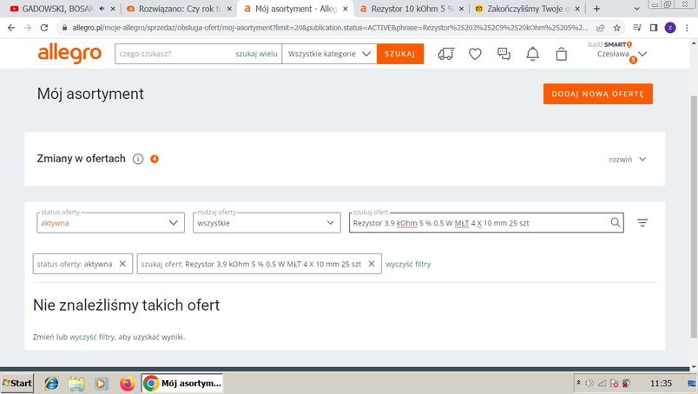Click the 'czego szukasz?' search field
698x394 pixels.
click(x=174, y=54)
